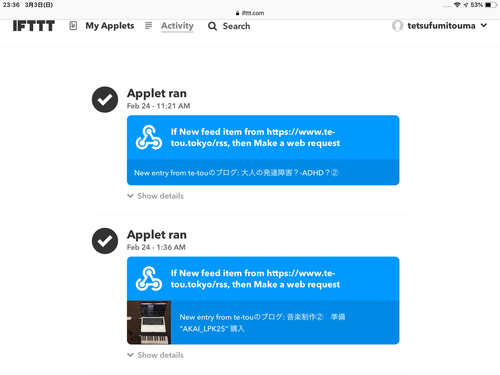Screen dimensions: 500x375
Task: Open the Activity tab
Action: pyautogui.click(x=177, y=26)
